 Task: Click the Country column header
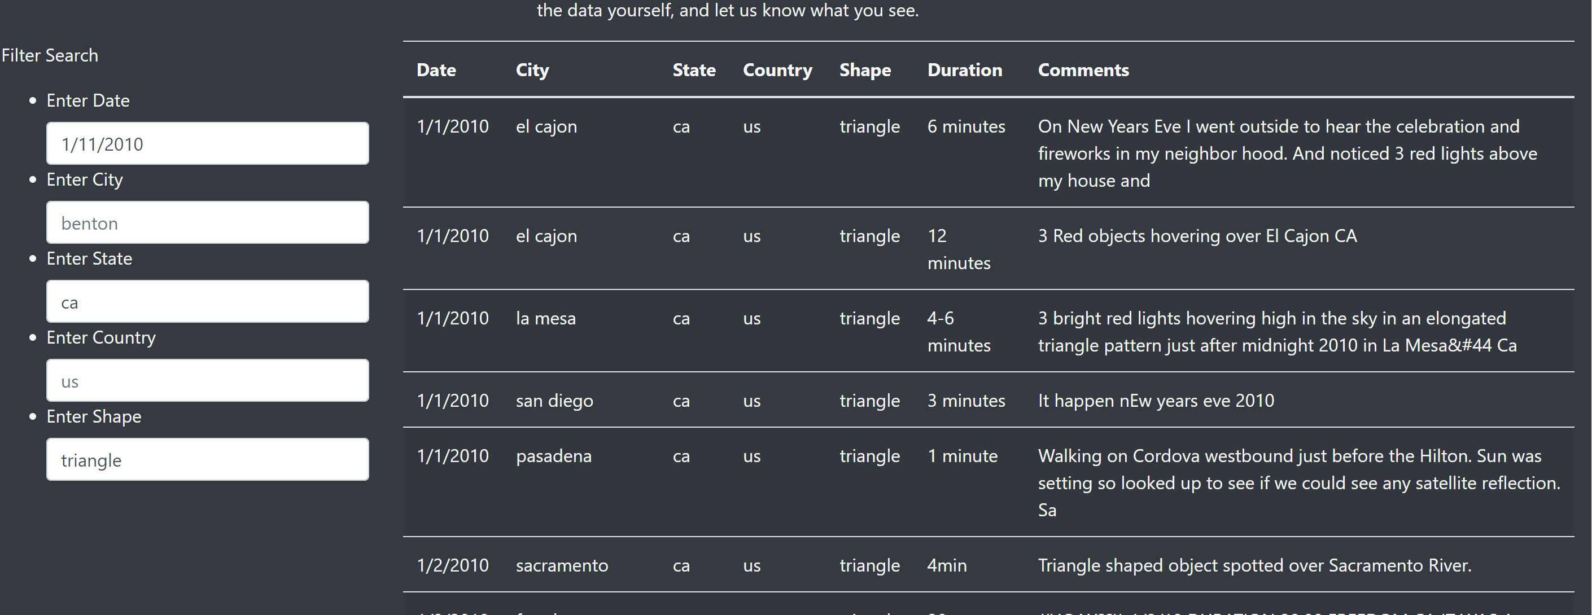tap(777, 70)
